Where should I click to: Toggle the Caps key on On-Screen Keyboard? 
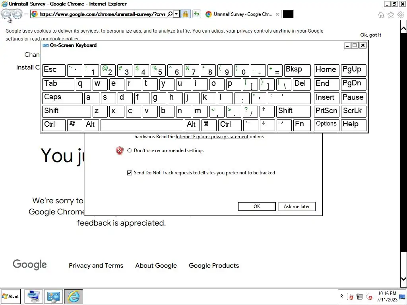coord(62,98)
